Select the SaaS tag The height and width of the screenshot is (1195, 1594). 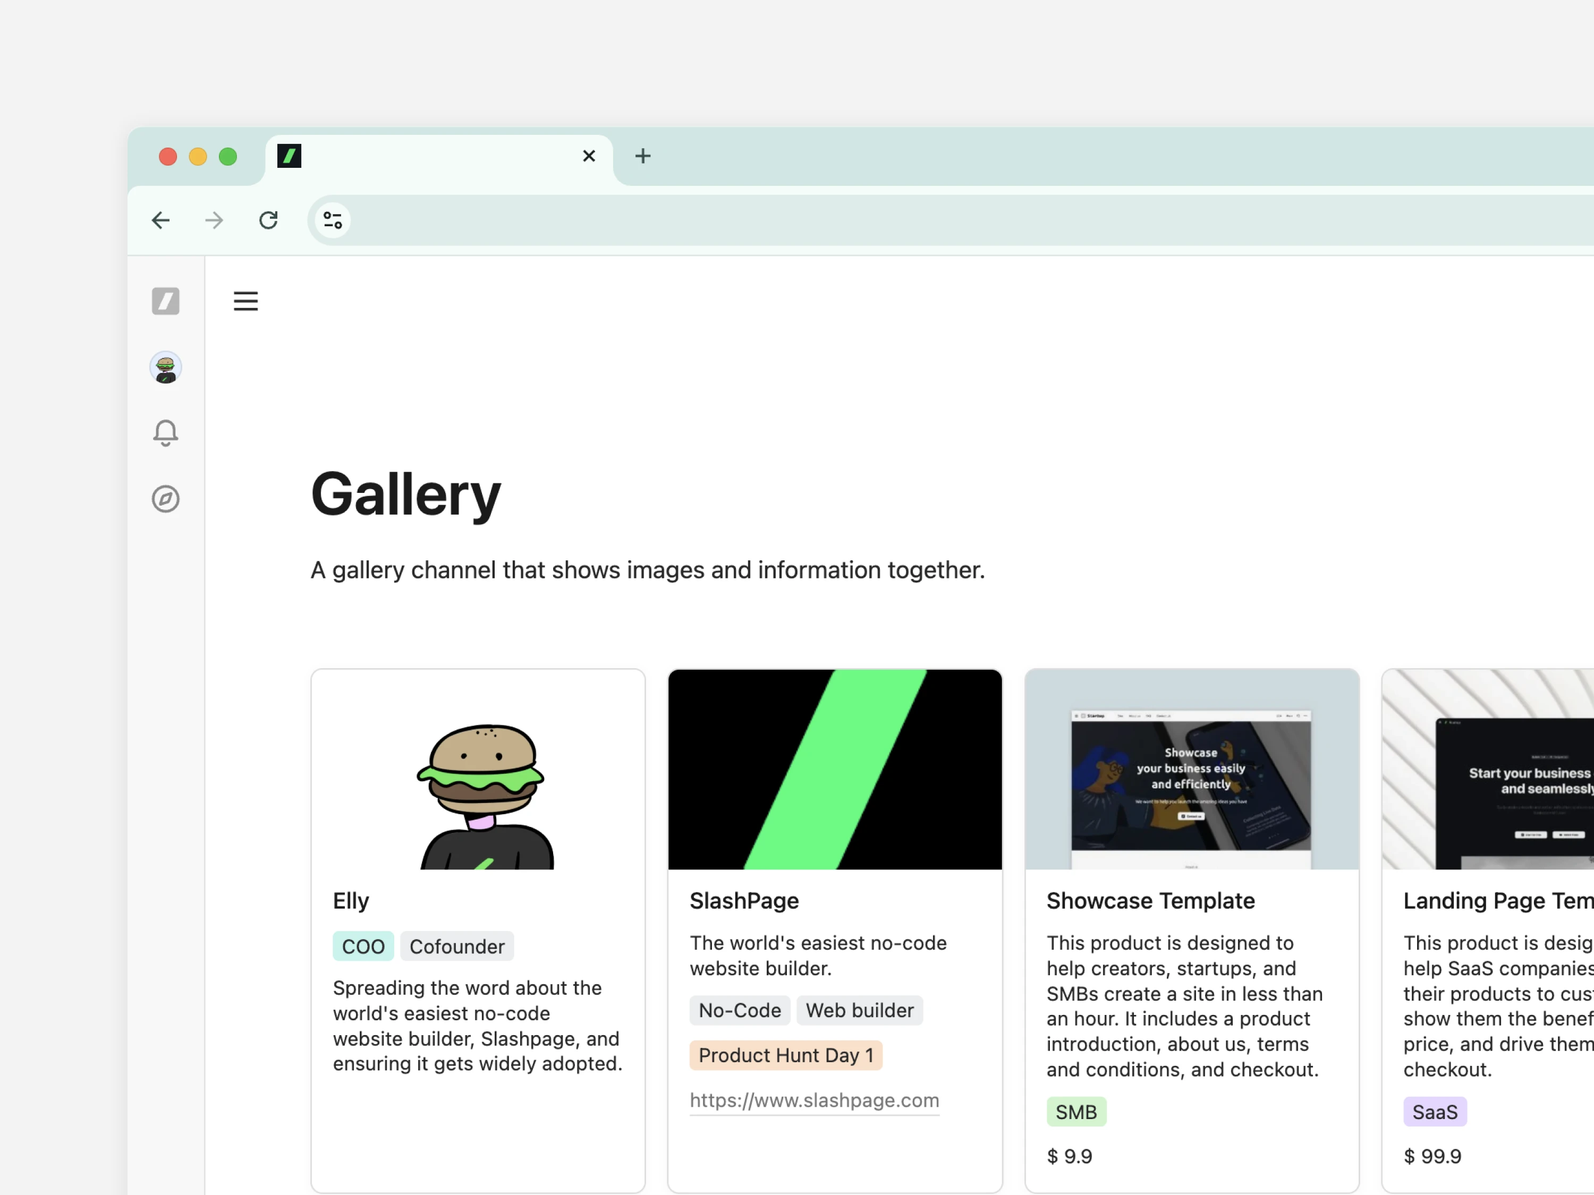(x=1435, y=1112)
